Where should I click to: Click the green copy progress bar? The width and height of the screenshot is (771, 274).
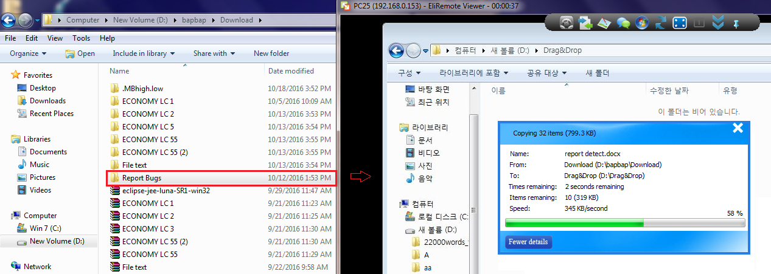(625, 224)
